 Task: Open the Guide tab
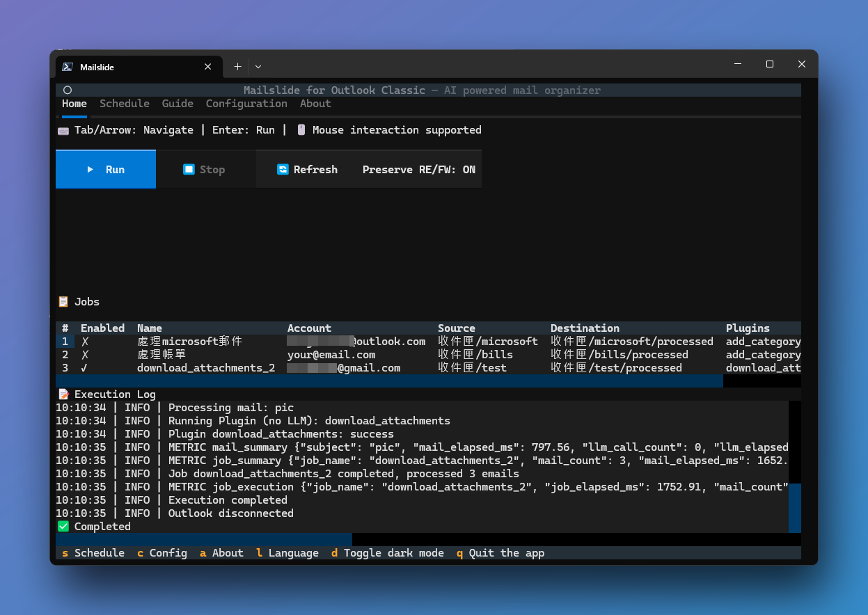click(177, 104)
